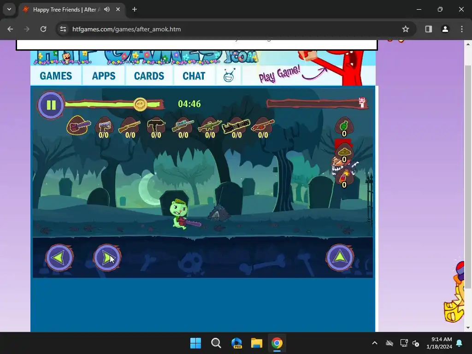The image size is (472, 354).
Task: Use the green grenade item
Action: (x=344, y=127)
